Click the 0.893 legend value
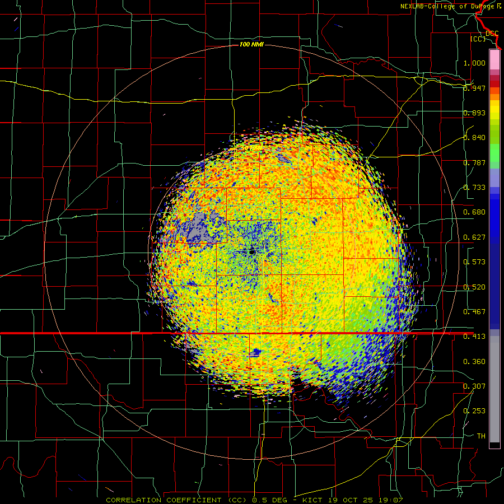504x504 pixels. pyautogui.click(x=474, y=113)
